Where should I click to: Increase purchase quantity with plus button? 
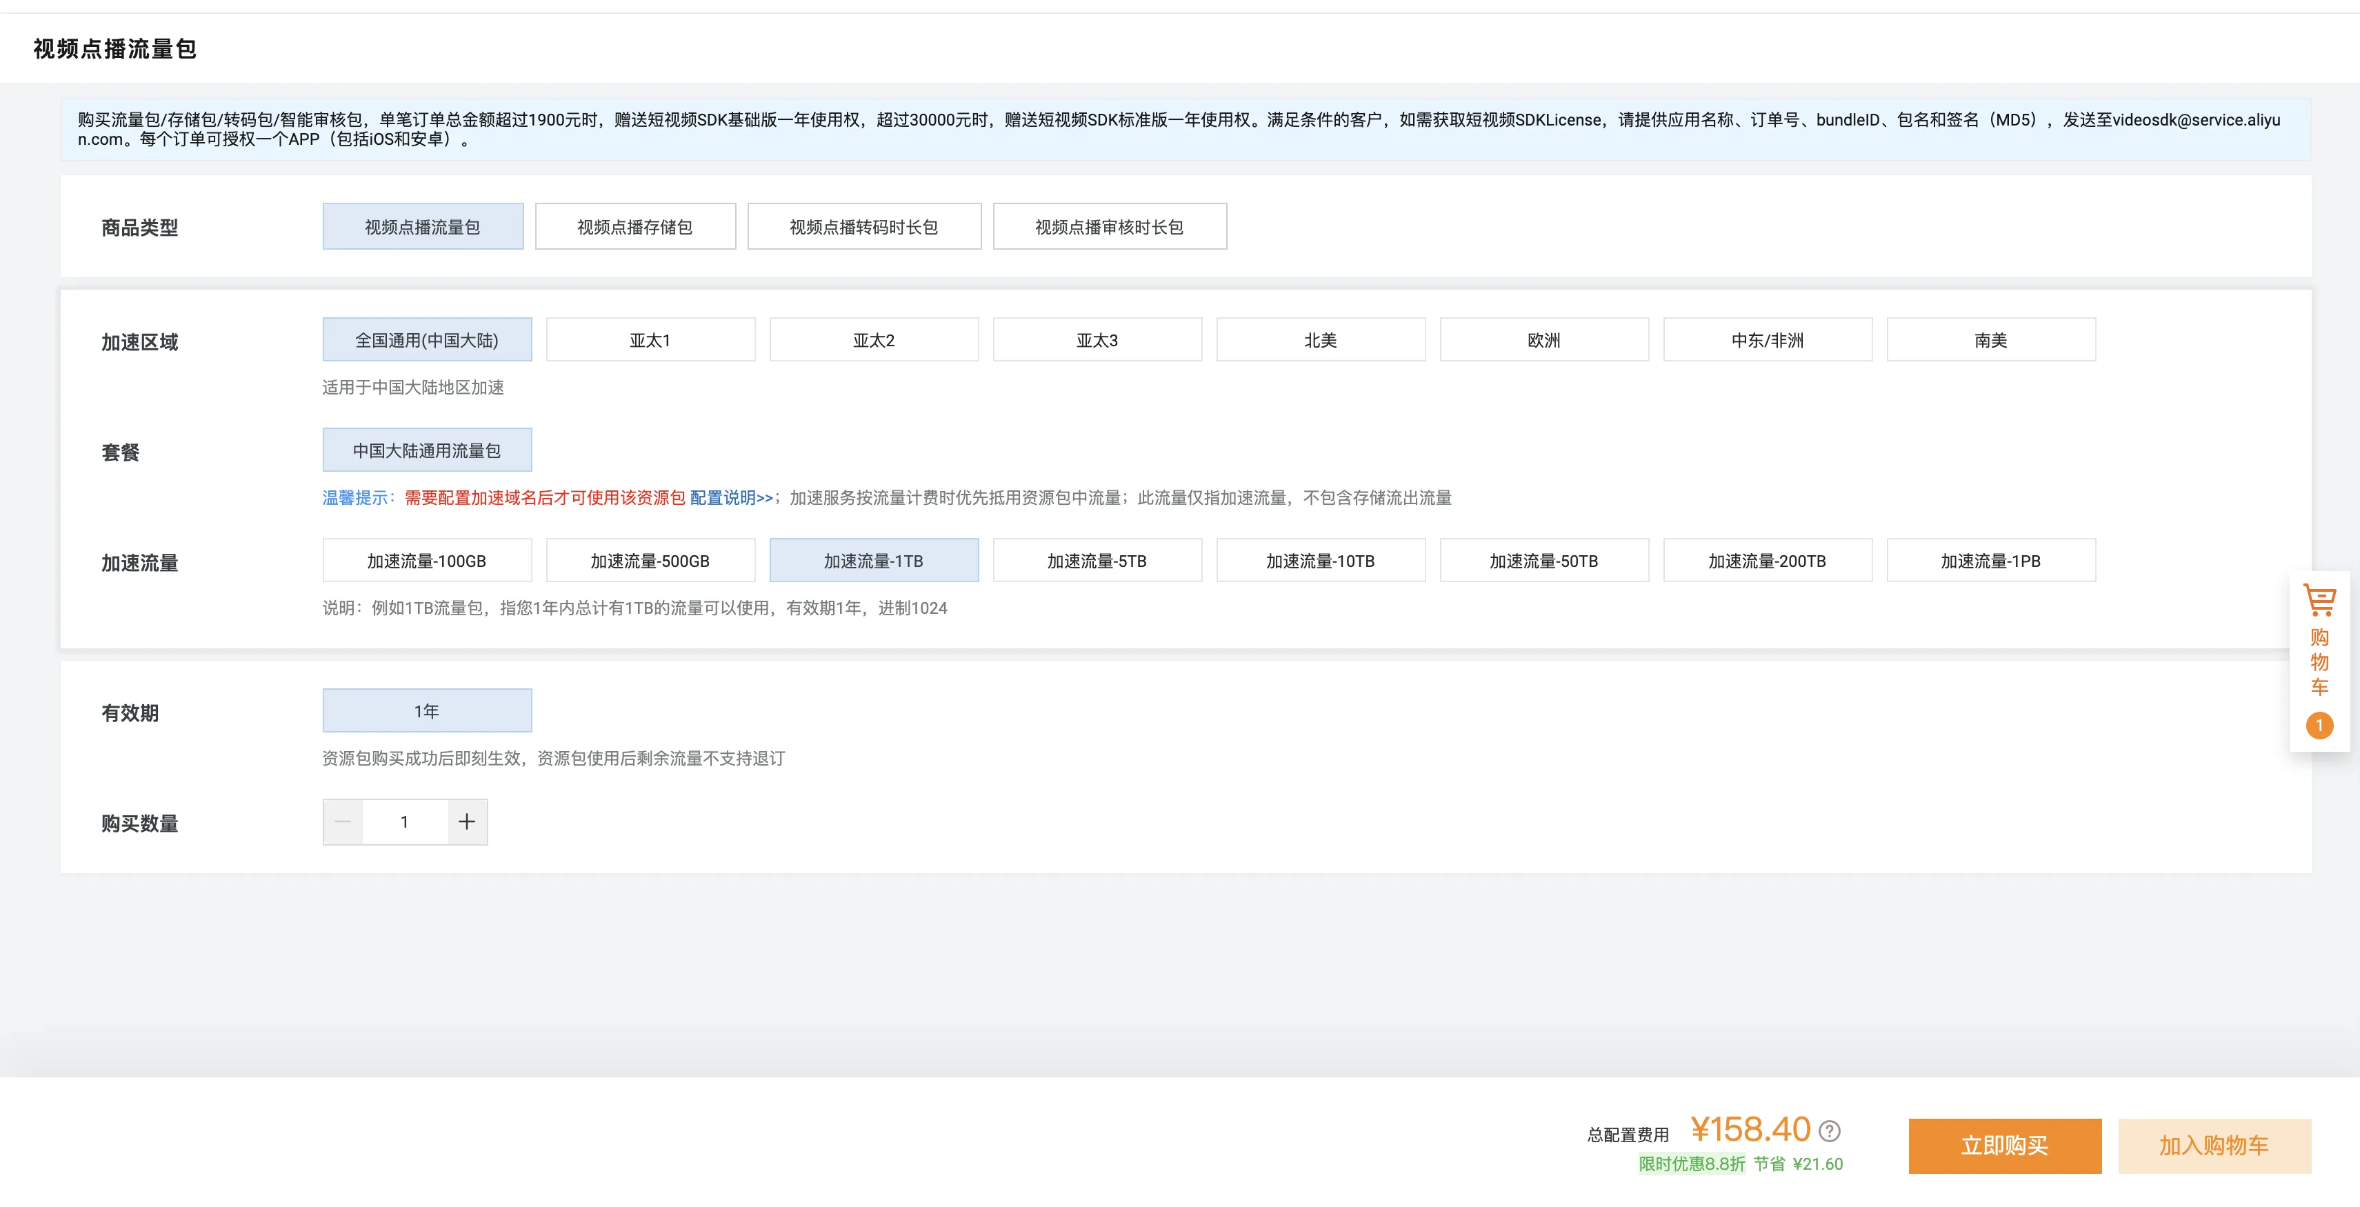pos(467,821)
